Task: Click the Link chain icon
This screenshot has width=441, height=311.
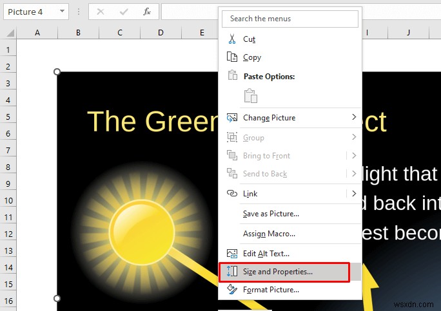Action: (232, 193)
